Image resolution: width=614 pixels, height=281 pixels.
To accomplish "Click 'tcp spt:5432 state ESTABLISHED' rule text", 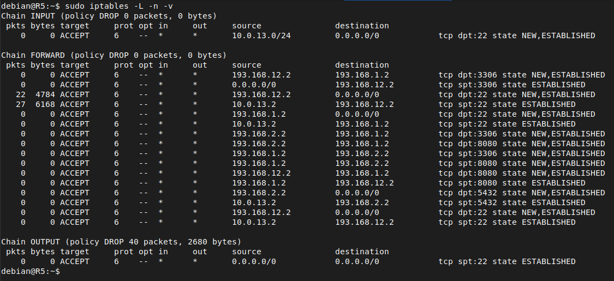I will (x=512, y=202).
